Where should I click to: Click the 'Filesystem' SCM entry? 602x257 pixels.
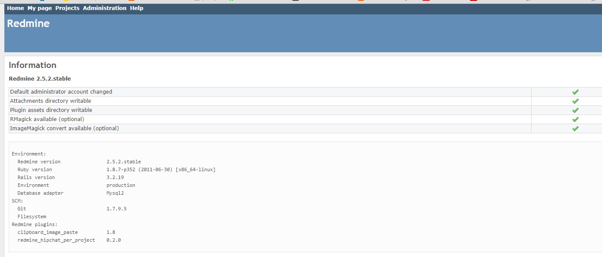pyautogui.click(x=32, y=216)
